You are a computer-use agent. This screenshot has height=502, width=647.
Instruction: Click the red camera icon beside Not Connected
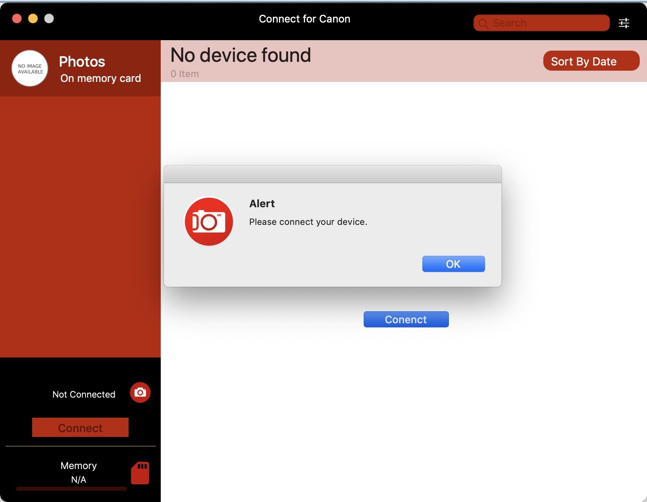[140, 392]
